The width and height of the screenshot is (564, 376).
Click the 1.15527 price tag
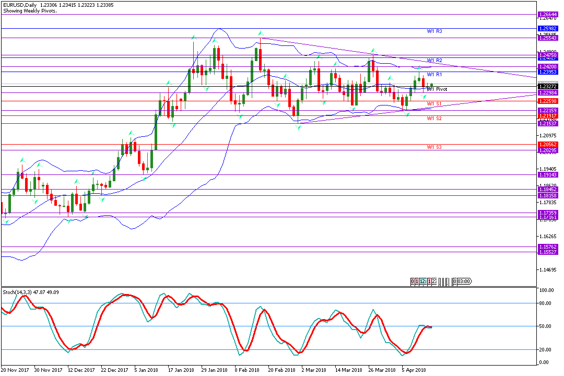pyautogui.click(x=548, y=252)
